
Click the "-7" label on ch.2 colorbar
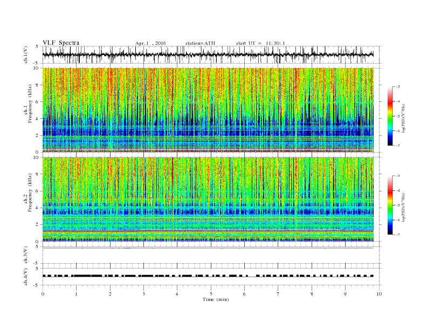pyautogui.click(x=398, y=235)
